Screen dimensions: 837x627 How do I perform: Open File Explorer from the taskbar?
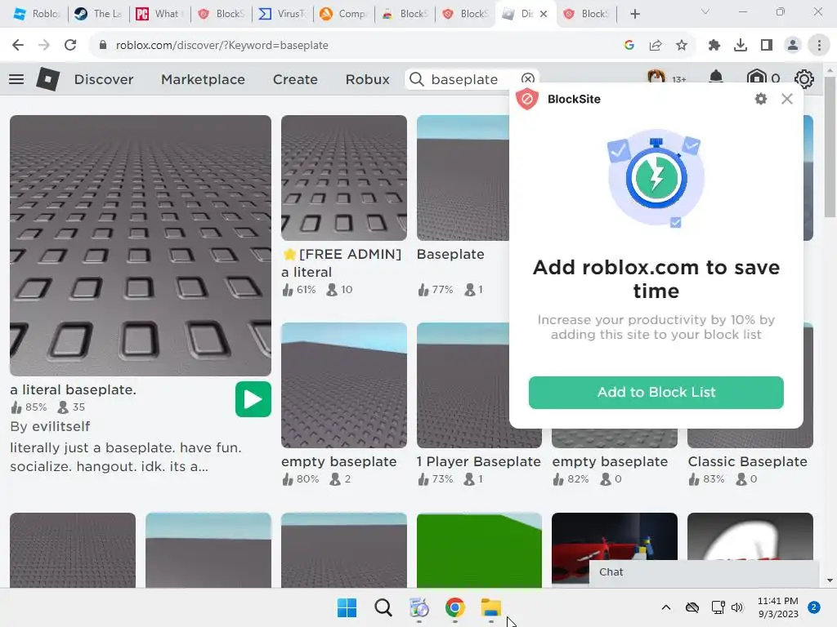tap(490, 607)
